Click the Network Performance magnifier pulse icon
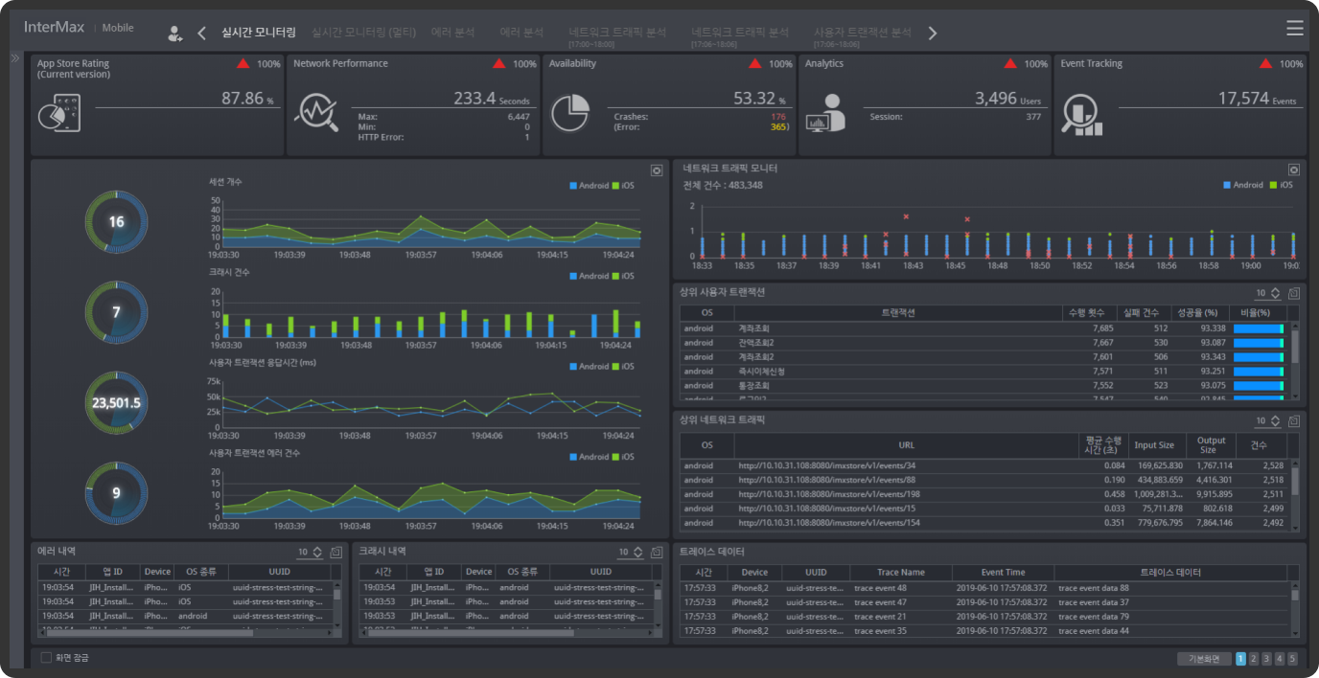This screenshot has width=1319, height=678. (x=315, y=111)
